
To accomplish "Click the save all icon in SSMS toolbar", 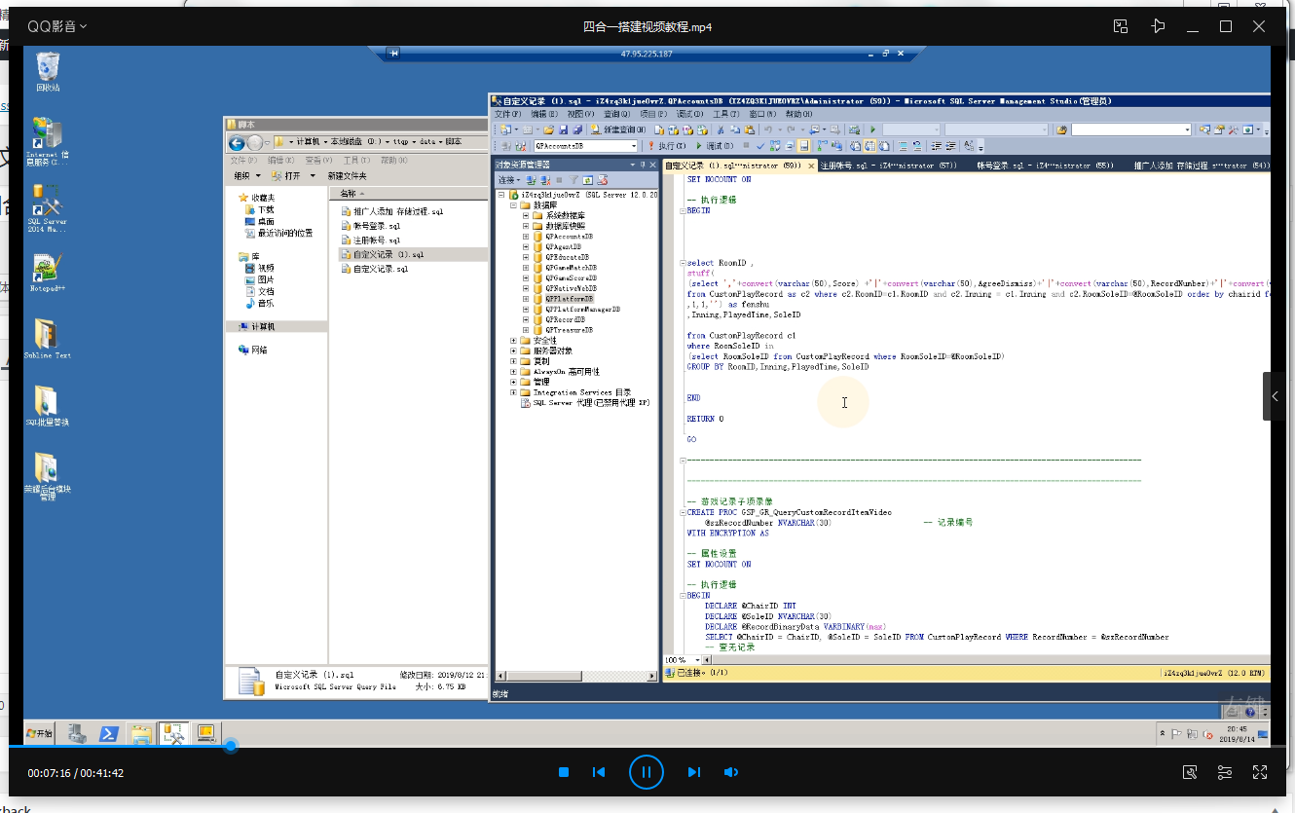I will pos(576,129).
